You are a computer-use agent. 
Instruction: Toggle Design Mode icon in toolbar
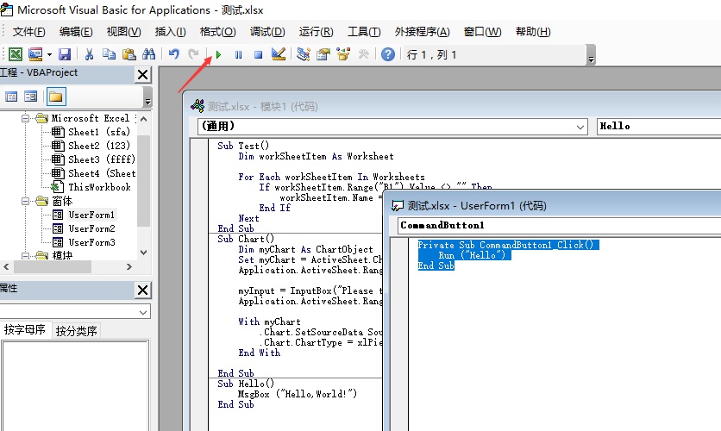[x=278, y=54]
